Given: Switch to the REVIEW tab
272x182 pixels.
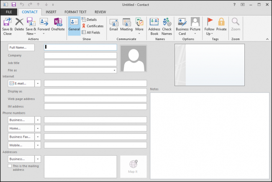Looking at the screenshot, I should (100, 12).
